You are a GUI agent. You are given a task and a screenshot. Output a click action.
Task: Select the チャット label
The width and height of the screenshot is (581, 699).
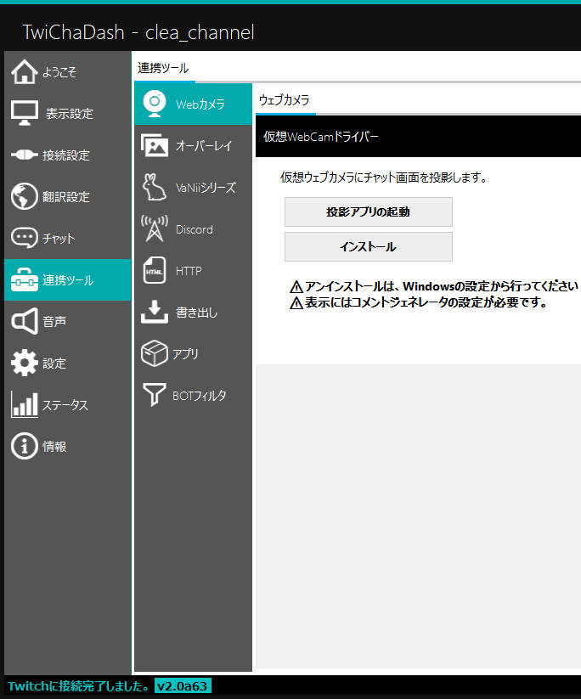59,238
